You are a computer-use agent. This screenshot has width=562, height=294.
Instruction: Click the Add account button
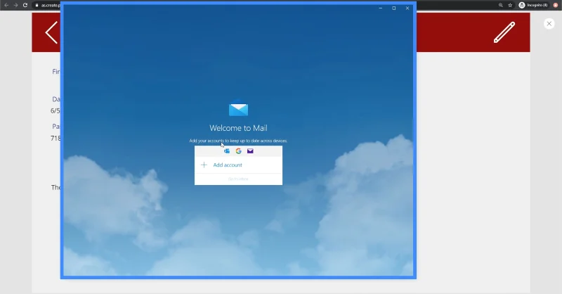[238, 165]
